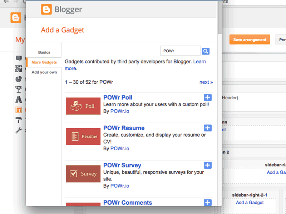Click Add a Gadget under sidebar-right-2-1
Image resolution: width=286 pixels, height=214 pixels.
[x=250, y=202]
